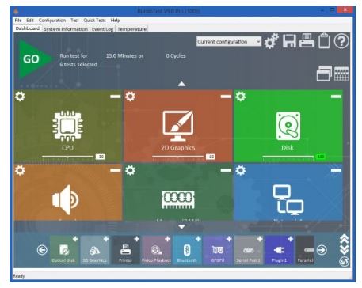Save results with the floppy disk icon
This screenshot has width=362, height=288.
click(x=289, y=41)
